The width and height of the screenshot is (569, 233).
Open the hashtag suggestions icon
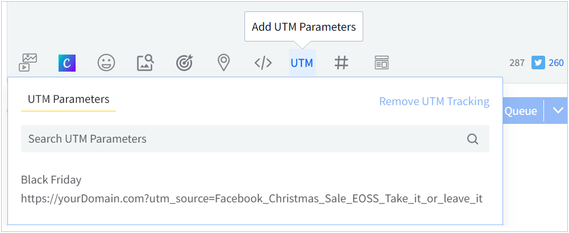[341, 63]
